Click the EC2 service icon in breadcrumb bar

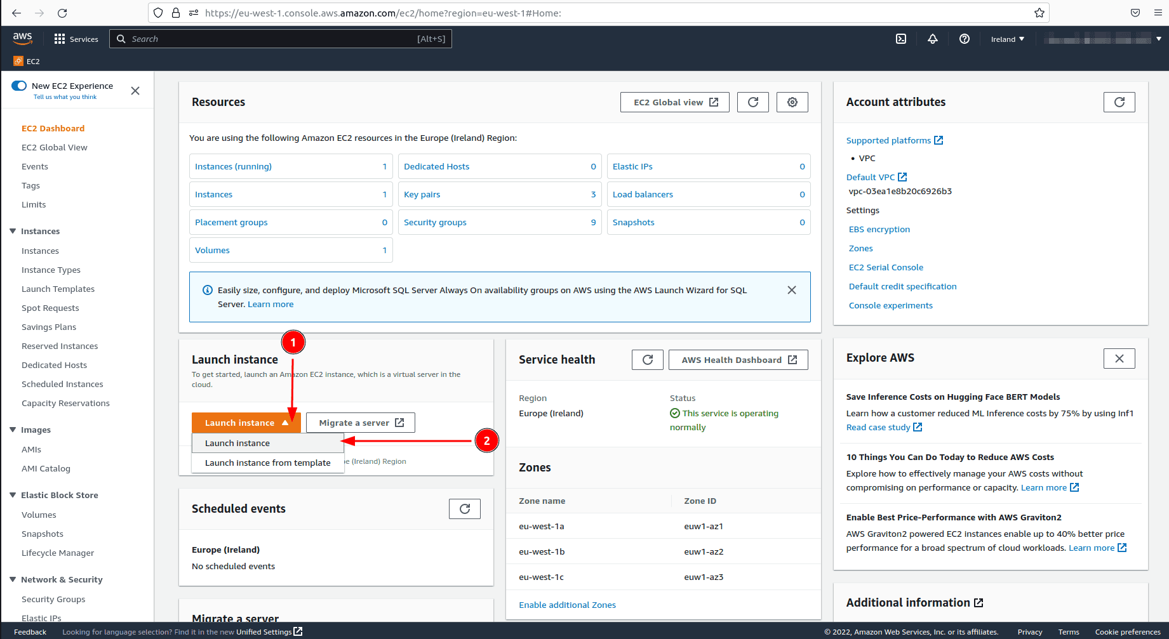pos(18,61)
